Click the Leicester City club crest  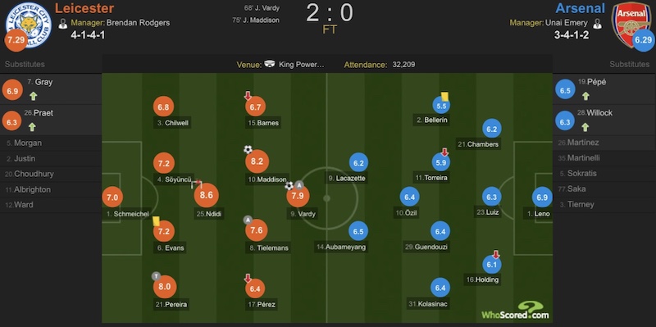coord(29,25)
